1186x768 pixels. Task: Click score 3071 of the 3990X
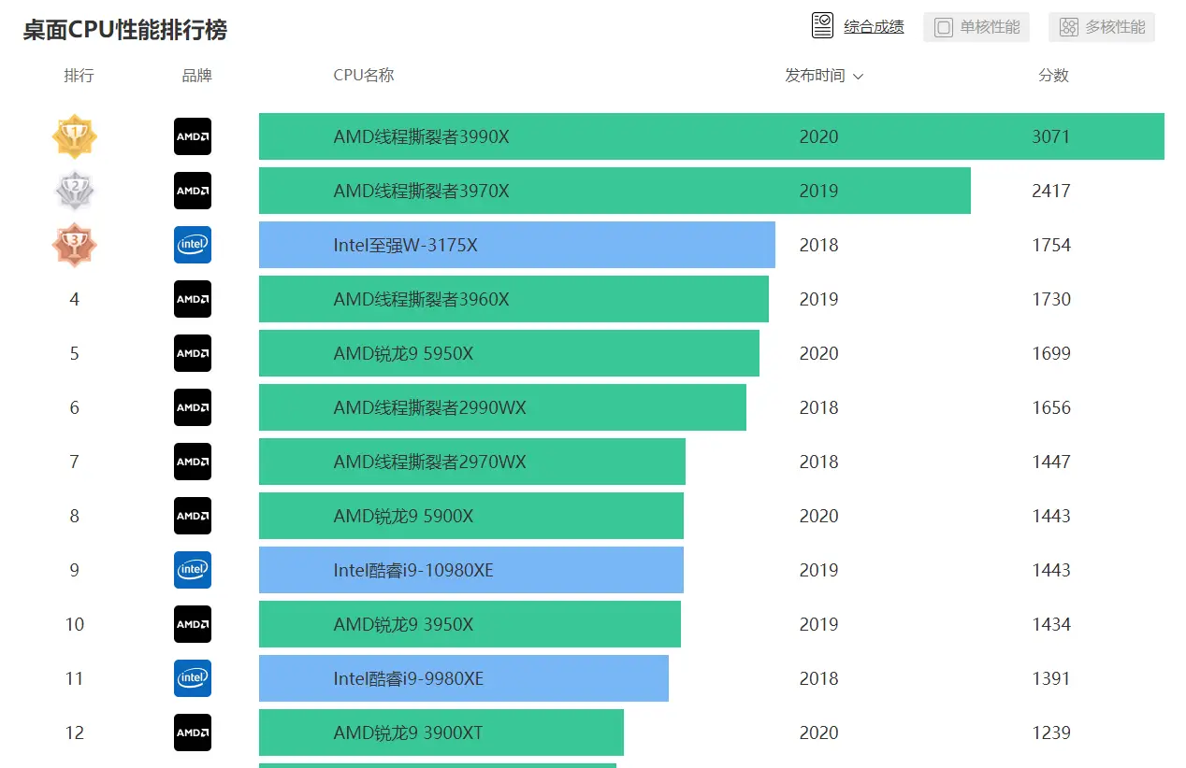tap(1051, 136)
